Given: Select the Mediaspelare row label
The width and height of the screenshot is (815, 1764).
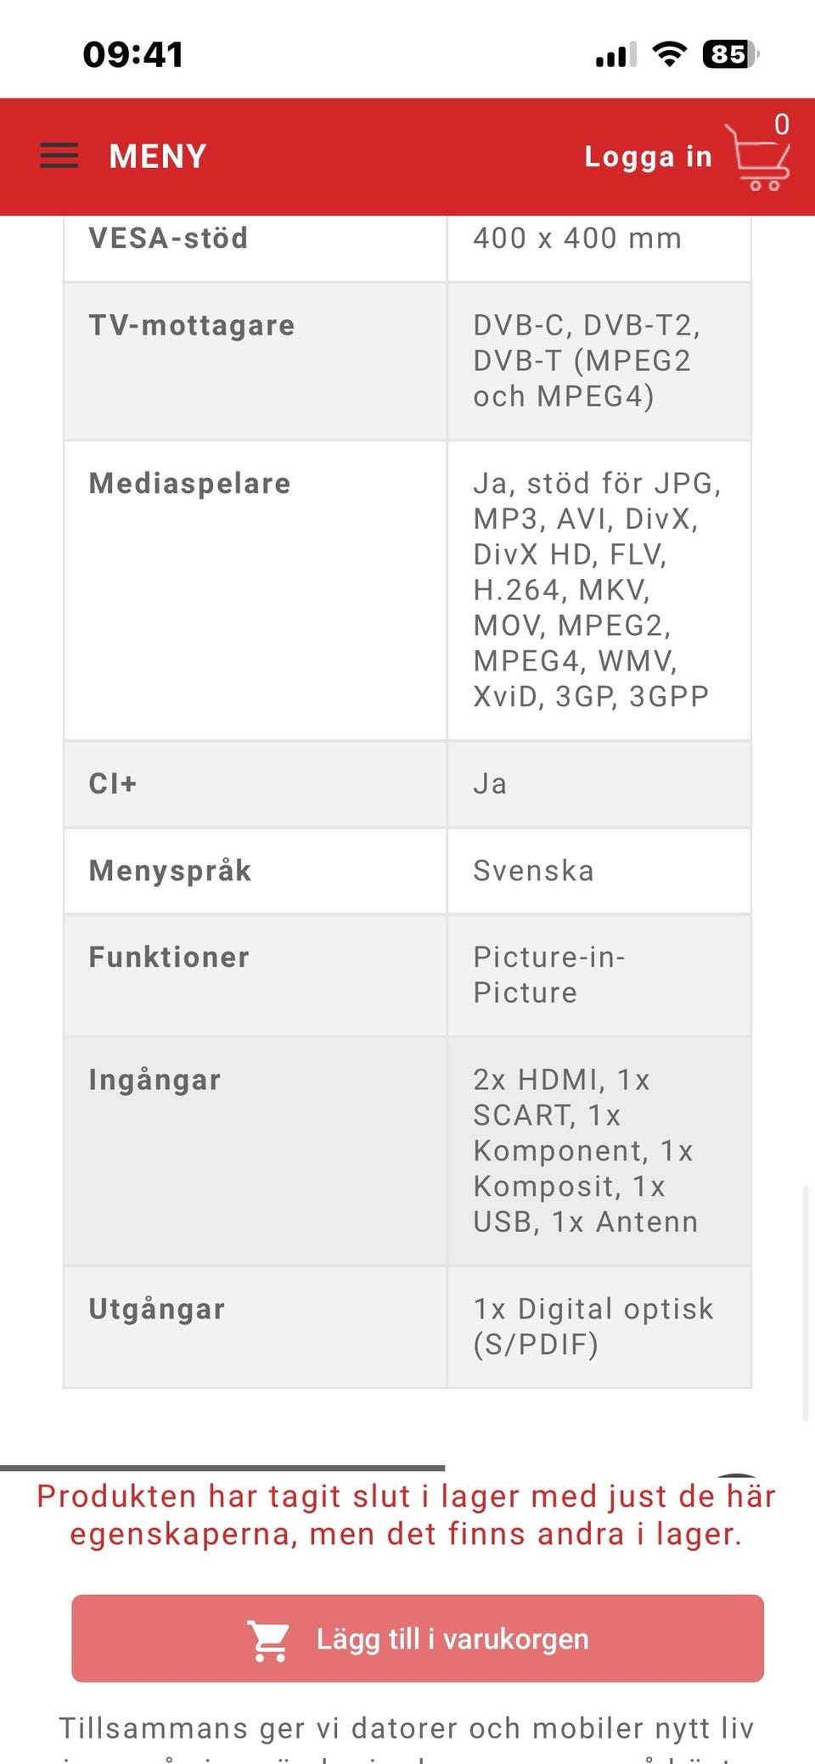Looking at the screenshot, I should click(190, 483).
